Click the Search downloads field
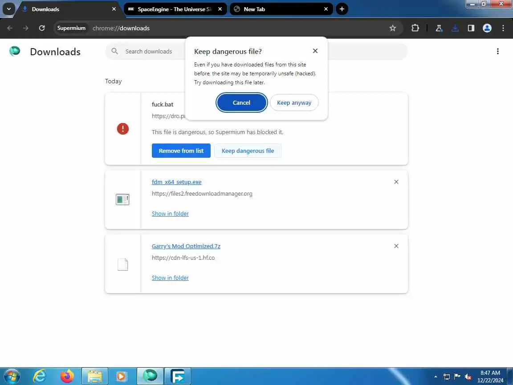Screen dimensions: 513x385 [256, 51]
